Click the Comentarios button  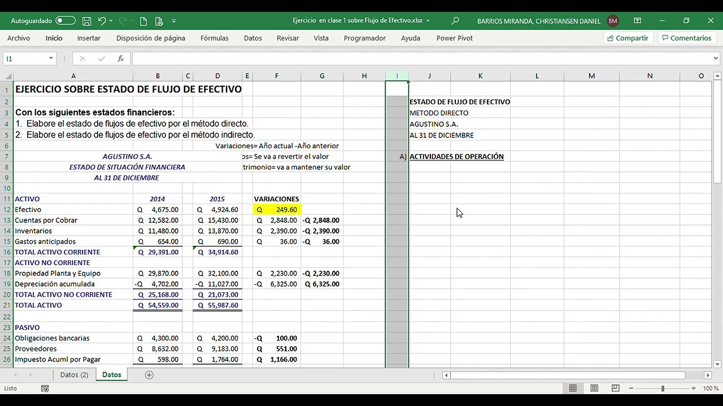pos(686,38)
